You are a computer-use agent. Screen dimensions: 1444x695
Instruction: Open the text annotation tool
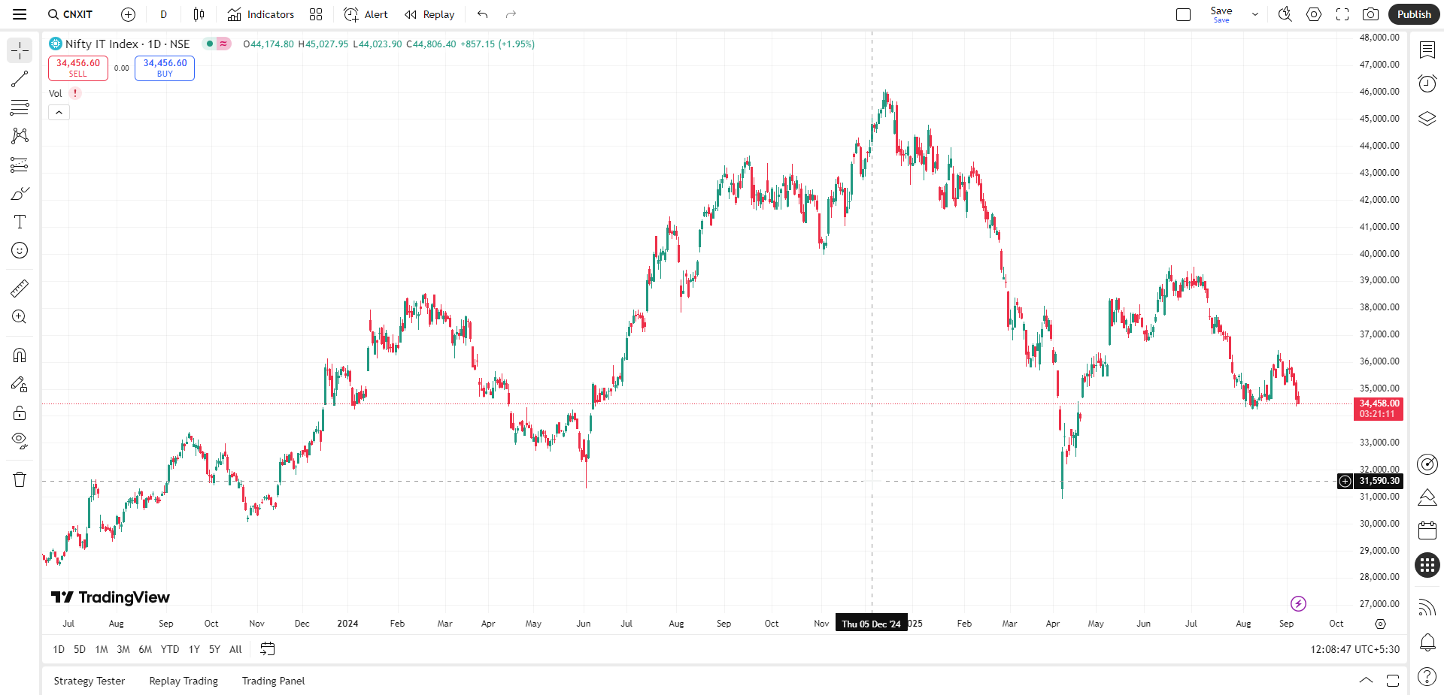click(20, 222)
